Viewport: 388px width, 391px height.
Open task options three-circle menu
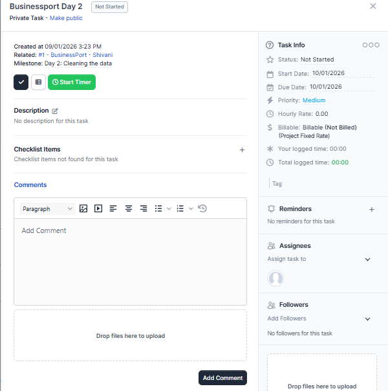tap(371, 45)
